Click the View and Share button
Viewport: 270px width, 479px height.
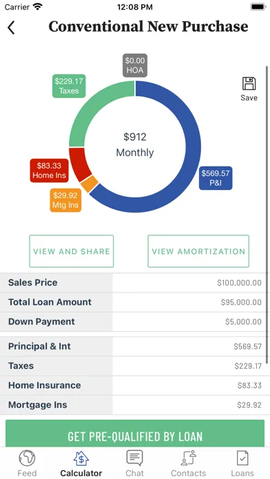point(72,251)
